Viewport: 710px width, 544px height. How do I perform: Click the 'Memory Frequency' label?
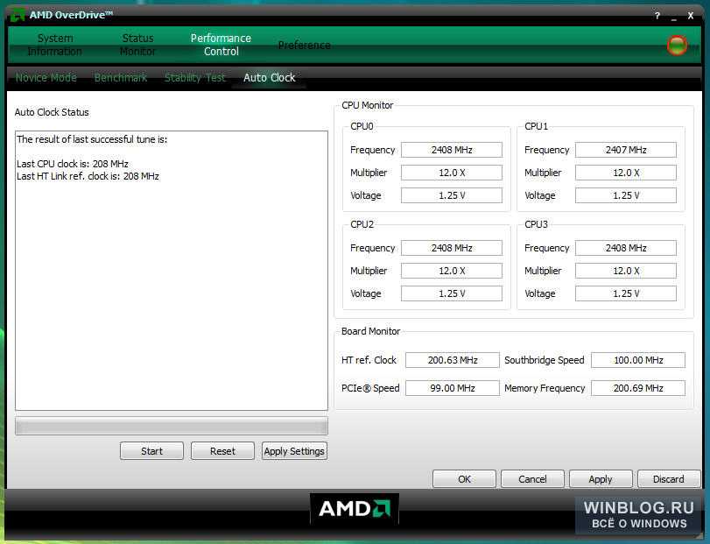click(x=545, y=388)
